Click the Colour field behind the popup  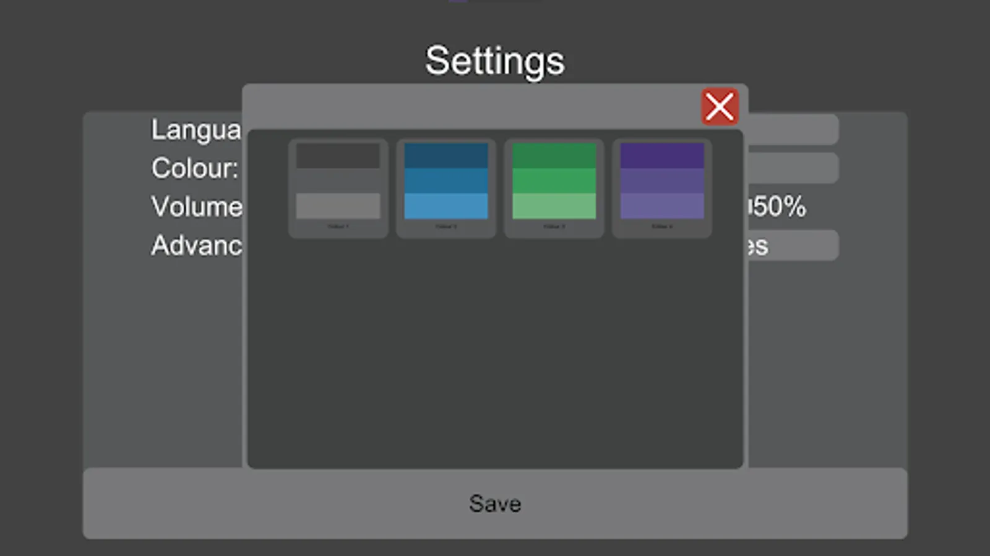pyautogui.click(x=793, y=168)
